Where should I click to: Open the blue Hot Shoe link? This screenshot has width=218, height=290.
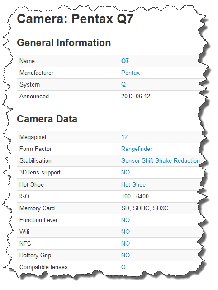[133, 184]
